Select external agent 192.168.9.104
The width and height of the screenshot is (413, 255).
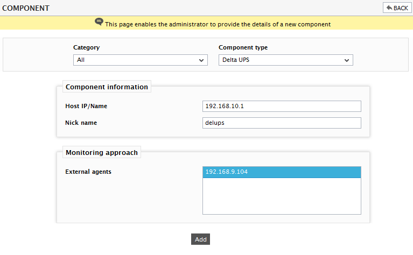tap(282, 172)
